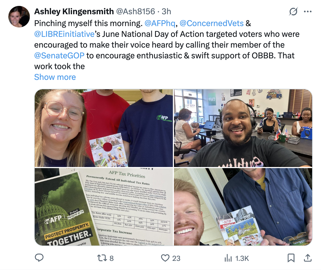Expand the post with Show more
The image size is (321, 270).
(55, 77)
